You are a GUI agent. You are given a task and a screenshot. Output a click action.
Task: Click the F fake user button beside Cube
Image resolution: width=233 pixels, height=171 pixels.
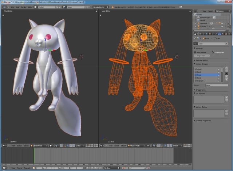226,44
